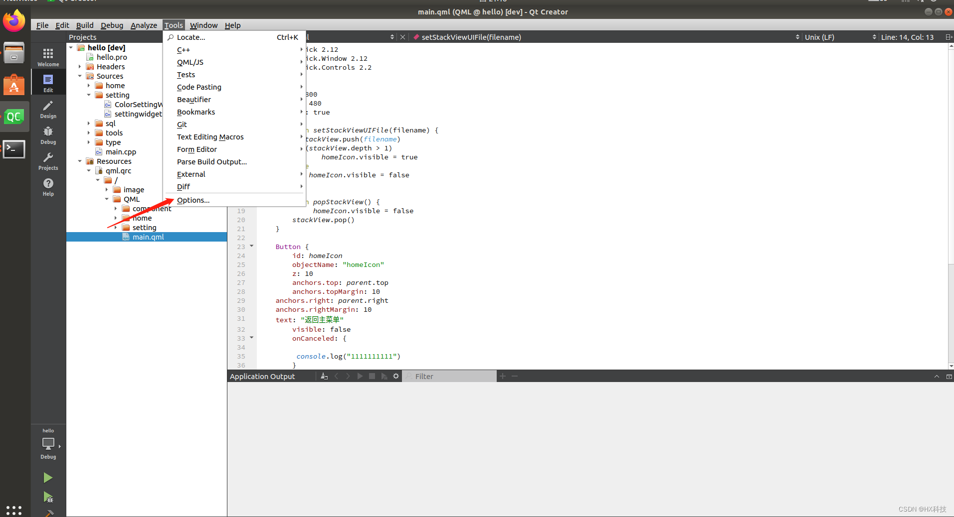Viewport: 954px width, 517px height.
Task: Stop the running program in output pane
Action: click(x=372, y=377)
